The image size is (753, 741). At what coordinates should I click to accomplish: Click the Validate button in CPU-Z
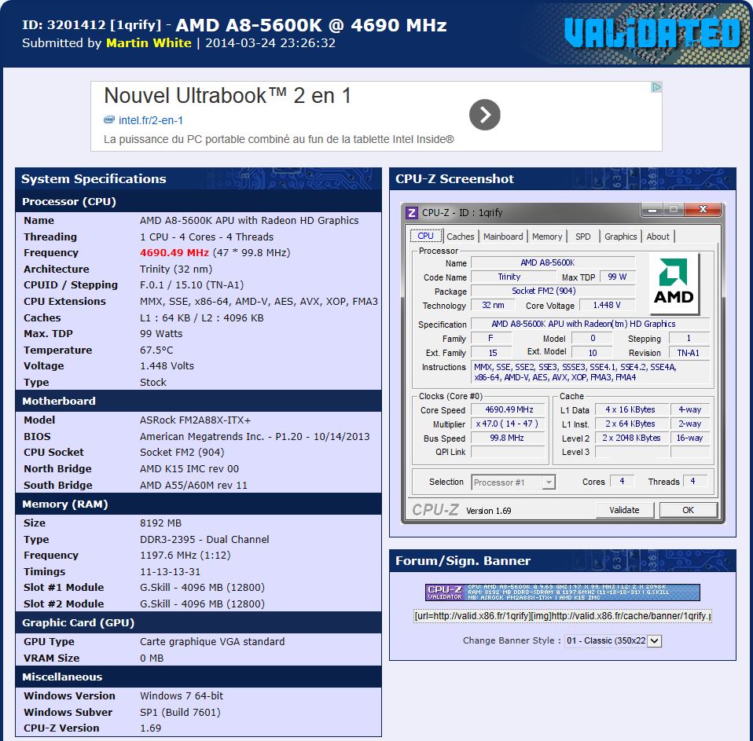(x=624, y=510)
